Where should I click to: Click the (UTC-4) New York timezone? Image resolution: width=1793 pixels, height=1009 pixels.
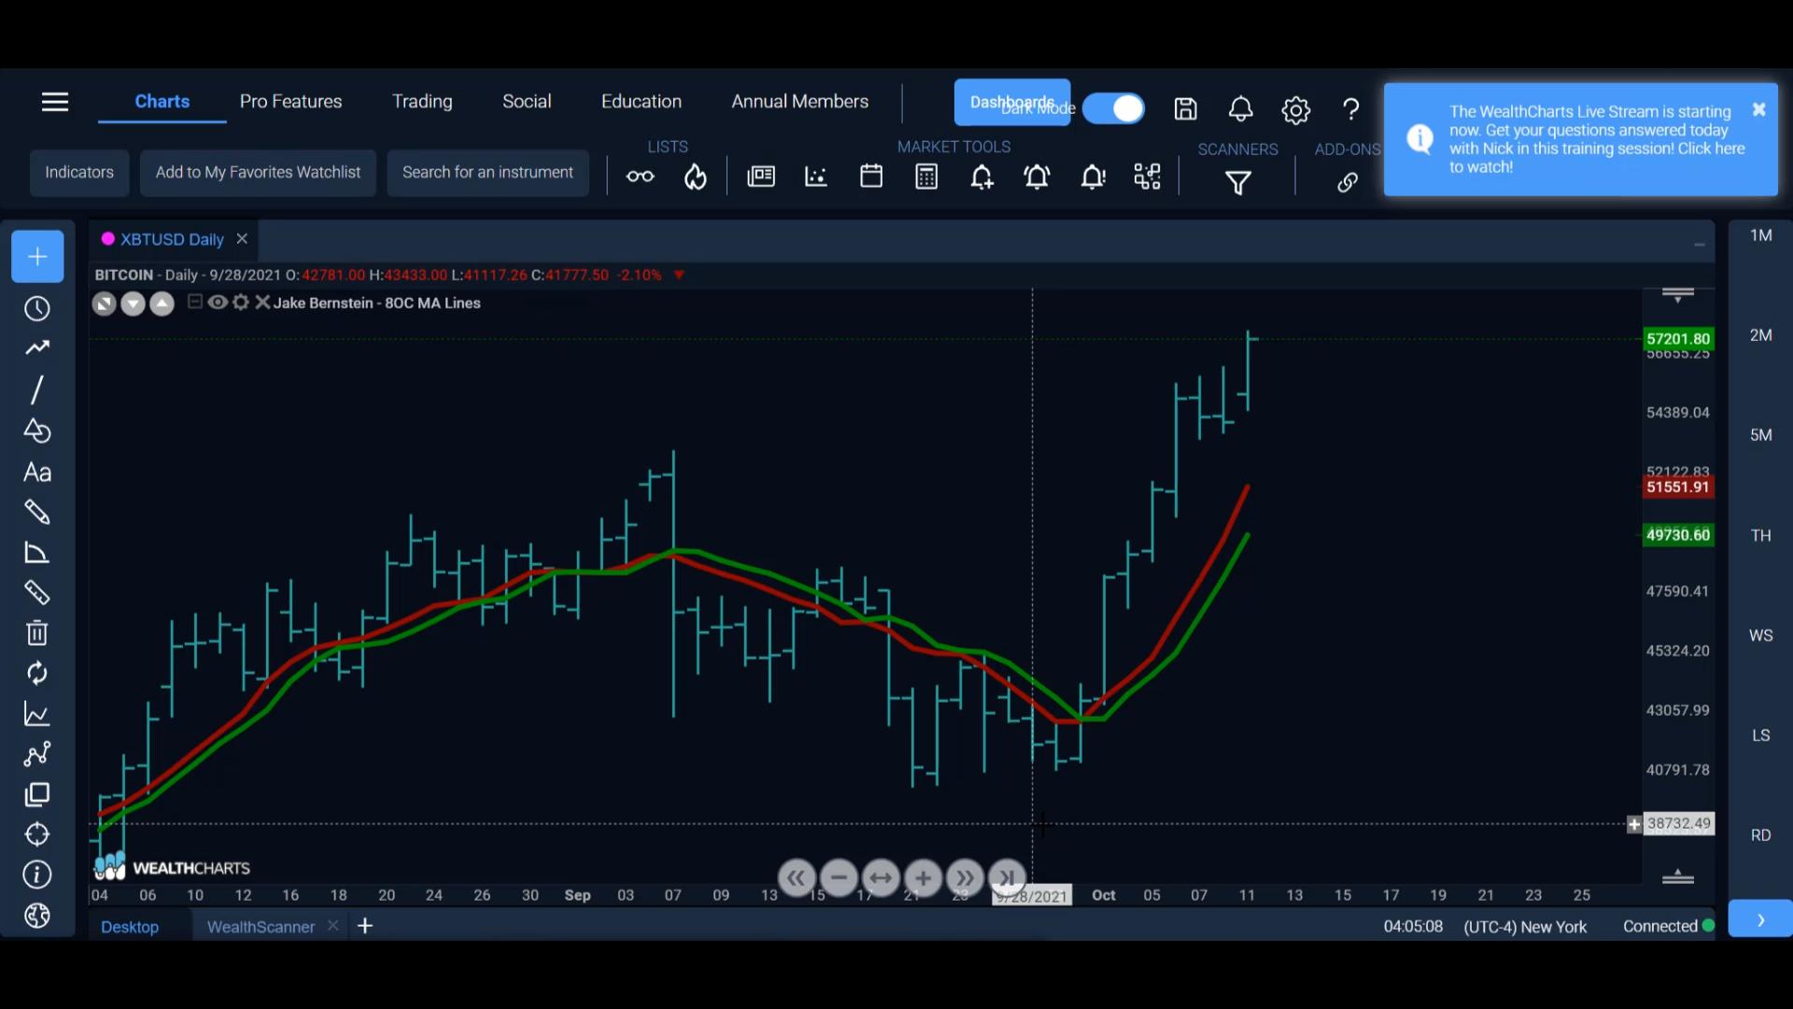click(1525, 927)
